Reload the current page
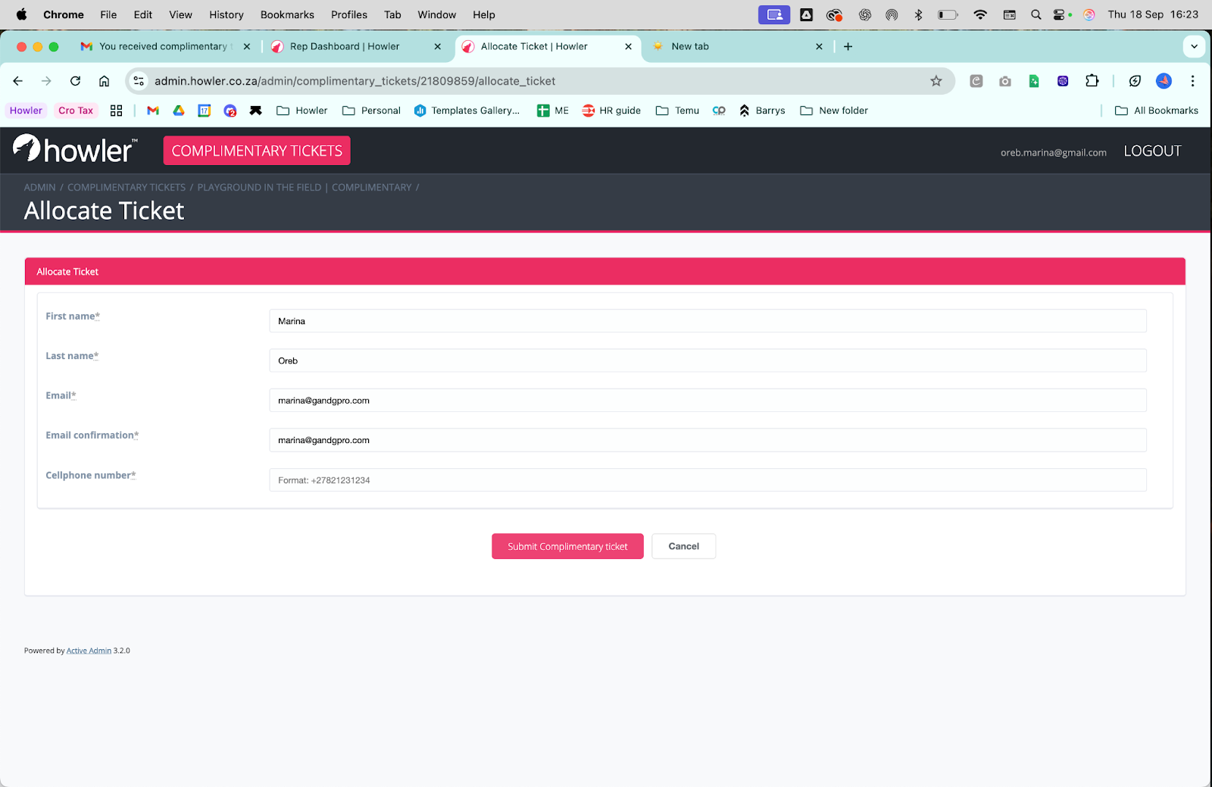This screenshot has height=787, width=1212. pos(75,81)
